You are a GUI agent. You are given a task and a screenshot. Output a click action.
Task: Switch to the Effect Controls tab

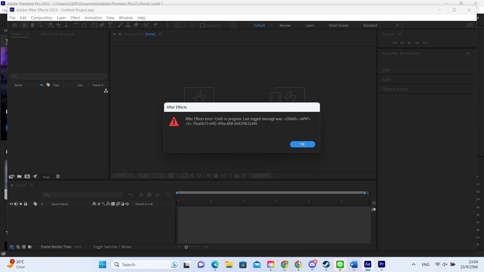click(57, 34)
